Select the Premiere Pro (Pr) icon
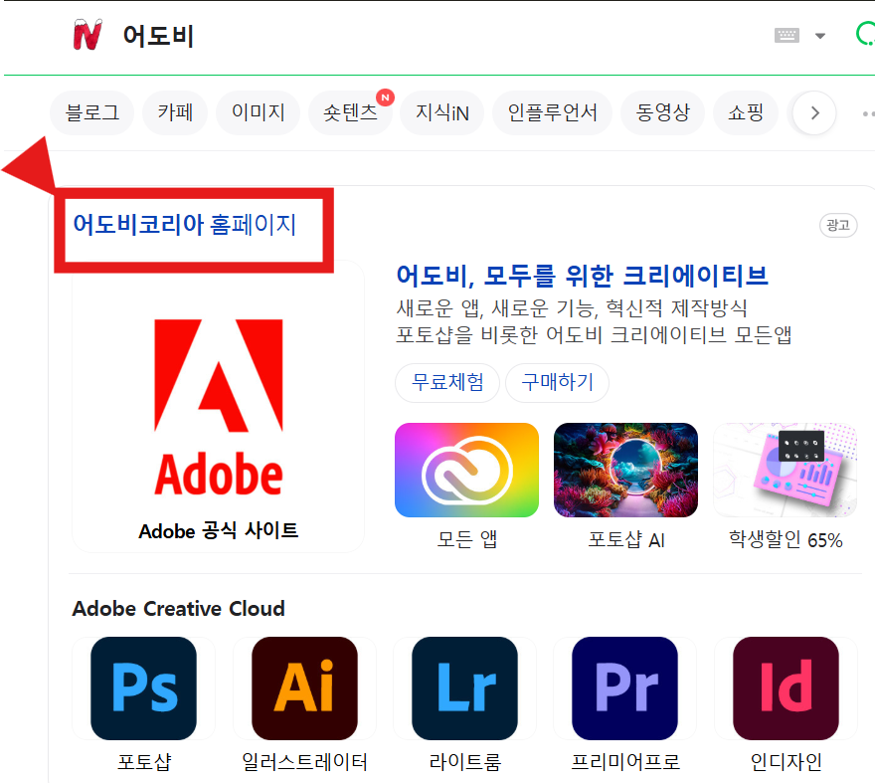This screenshot has width=875, height=783. (x=625, y=687)
